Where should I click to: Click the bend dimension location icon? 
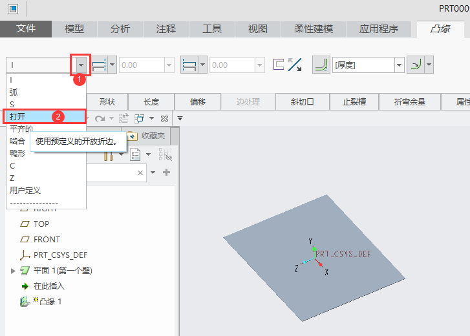(416, 65)
